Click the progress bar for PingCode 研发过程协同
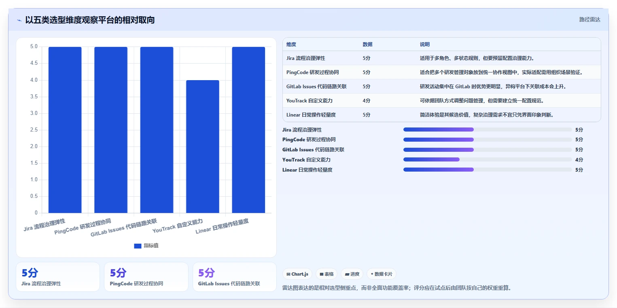This screenshot has width=617, height=308. coord(488,140)
